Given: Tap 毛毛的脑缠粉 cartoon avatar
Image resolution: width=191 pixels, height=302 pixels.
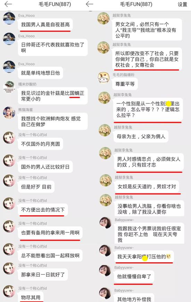Looking at the screenshot, I should point(103,78).
